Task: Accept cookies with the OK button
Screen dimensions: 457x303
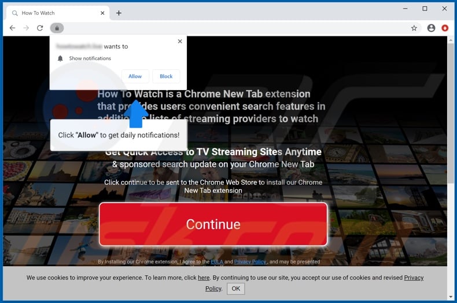Action: pyautogui.click(x=236, y=289)
